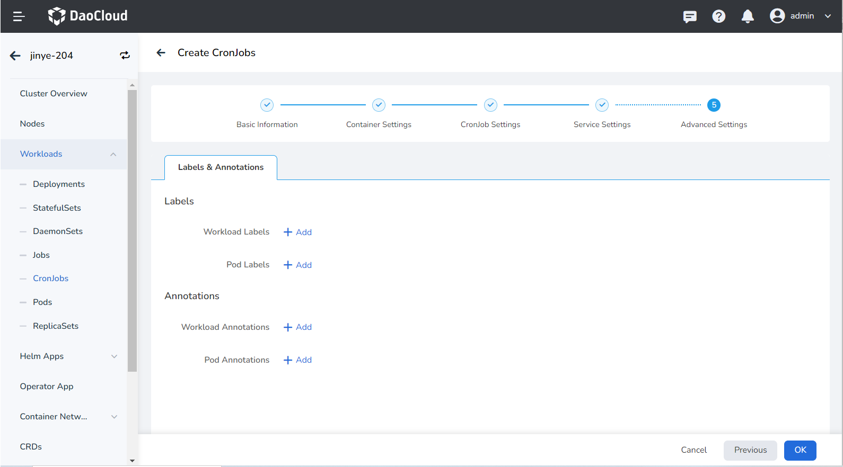Toggle the hamburger menu icon

tap(19, 16)
